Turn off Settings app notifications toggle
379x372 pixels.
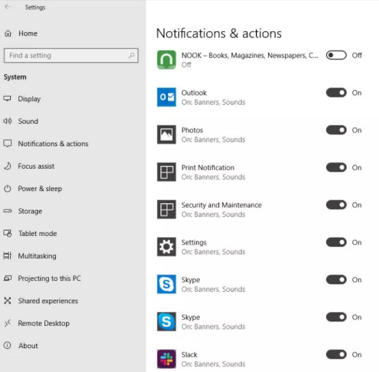(336, 242)
